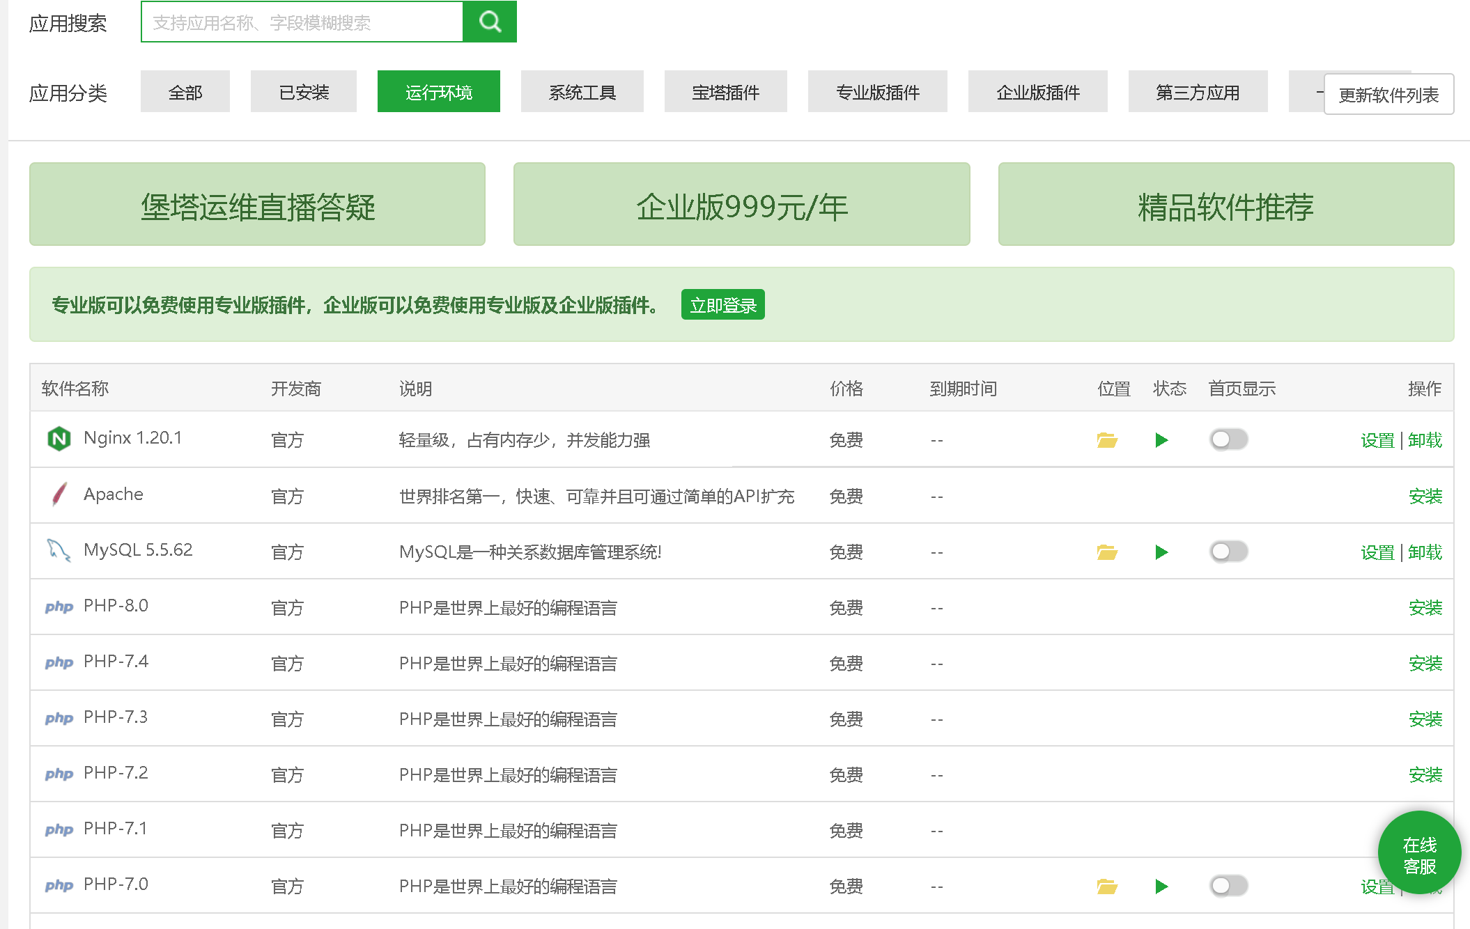Viewport: 1470px width, 929px height.
Task: Click the 价格 column header
Action: pyautogui.click(x=846, y=389)
